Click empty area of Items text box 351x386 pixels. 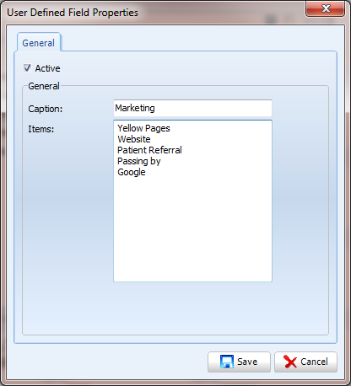pyautogui.click(x=192, y=229)
